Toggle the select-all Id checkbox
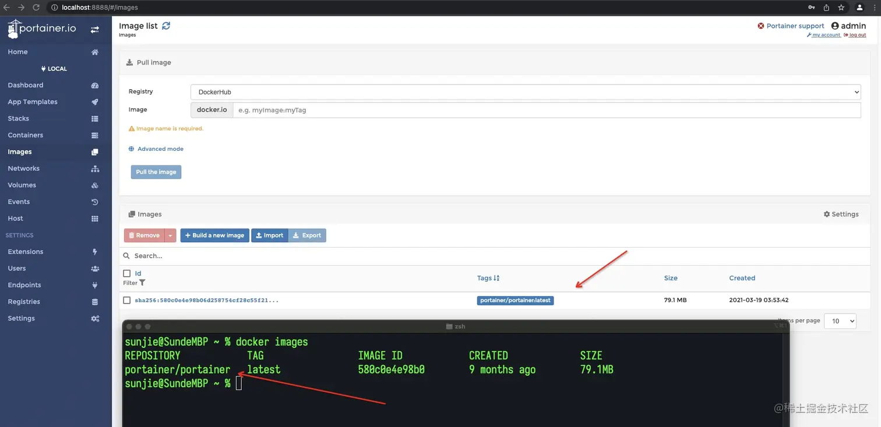The image size is (881, 427). point(127,273)
